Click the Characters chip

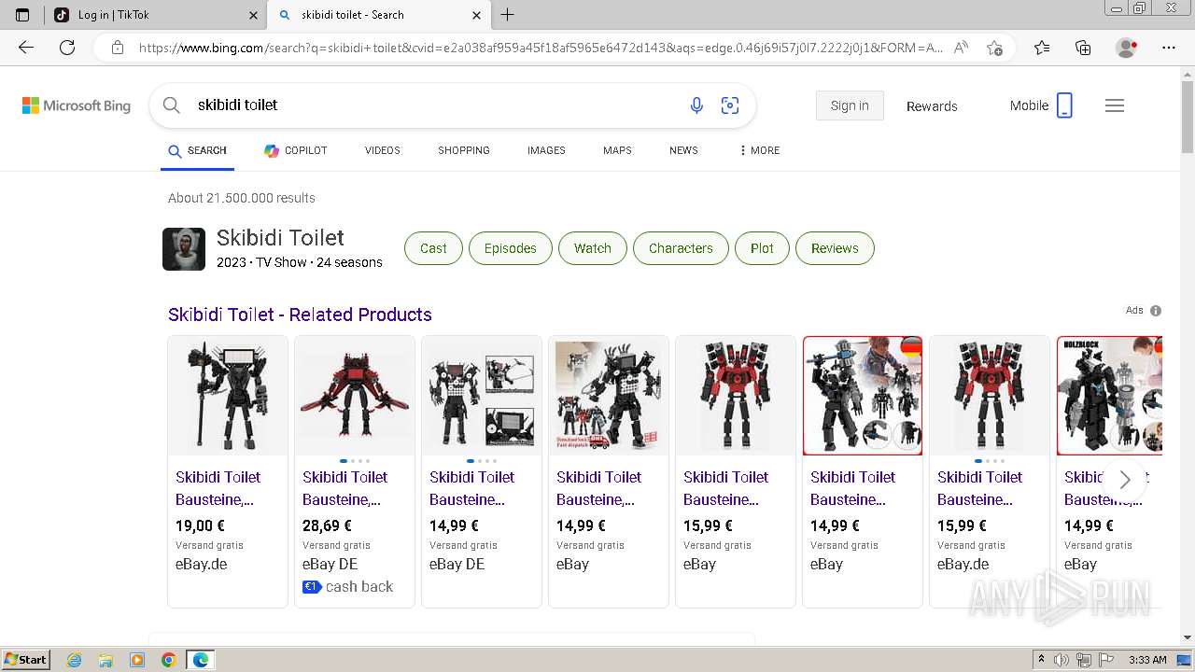click(681, 248)
